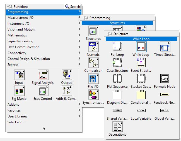Click the blue While Loop header bar
This screenshot has width=181, height=141.
(x=141, y=39)
